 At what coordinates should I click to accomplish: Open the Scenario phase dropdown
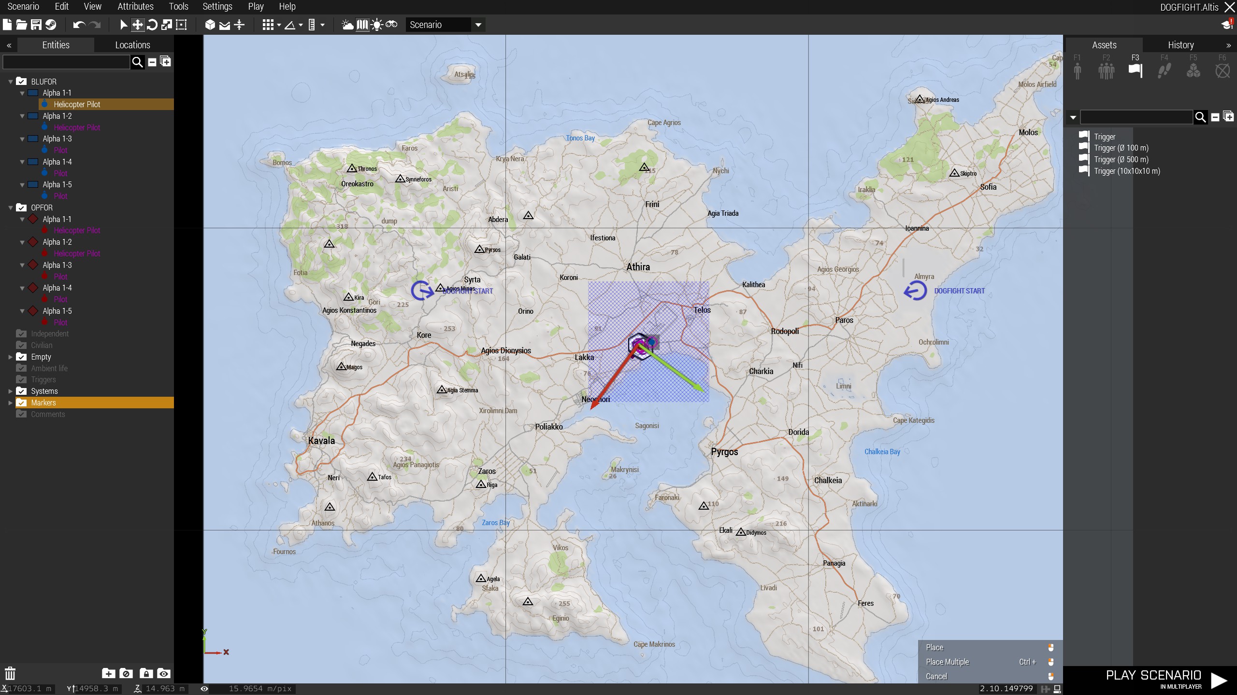pyautogui.click(x=445, y=25)
